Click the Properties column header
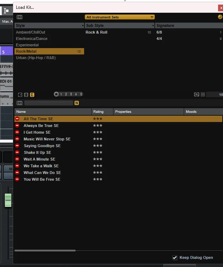 [149, 112]
